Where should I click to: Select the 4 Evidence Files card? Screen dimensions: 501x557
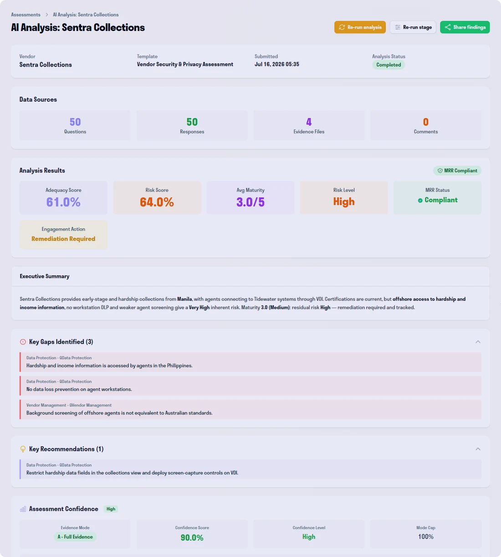click(309, 125)
